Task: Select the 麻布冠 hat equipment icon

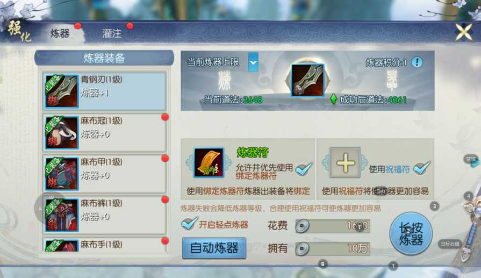Action: (61, 133)
